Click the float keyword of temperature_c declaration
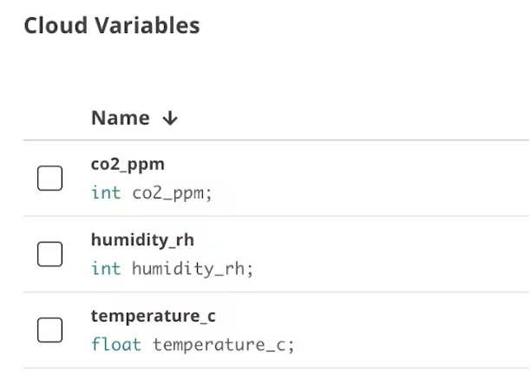The height and width of the screenshot is (377, 530). (116, 345)
